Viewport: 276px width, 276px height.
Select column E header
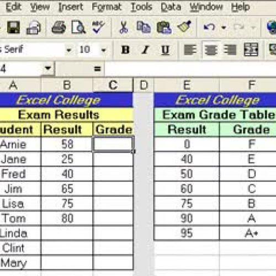[x=187, y=85]
